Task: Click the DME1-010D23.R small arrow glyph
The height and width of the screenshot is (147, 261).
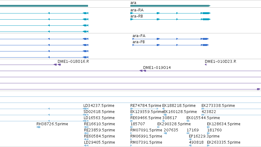Action: (x=205, y=65)
